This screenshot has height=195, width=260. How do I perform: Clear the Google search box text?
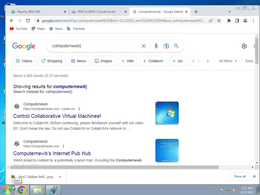point(144,46)
